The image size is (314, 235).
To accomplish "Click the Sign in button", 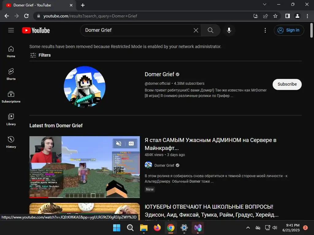I will [x=289, y=30].
